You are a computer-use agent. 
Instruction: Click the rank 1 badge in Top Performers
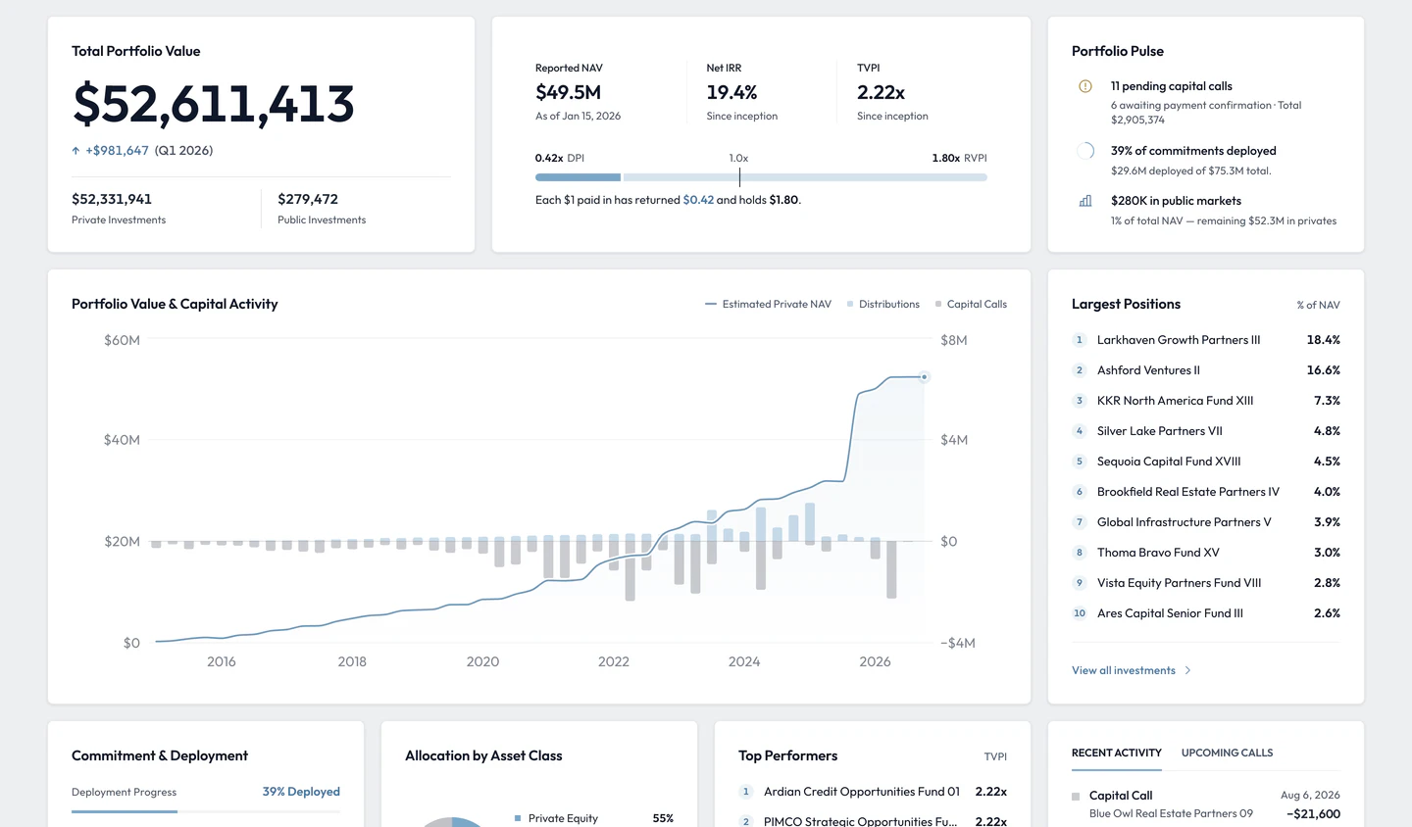tap(746, 792)
